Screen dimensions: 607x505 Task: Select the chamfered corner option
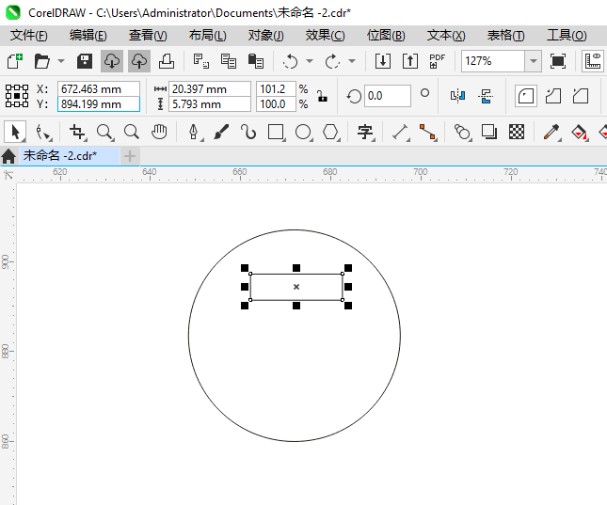(x=581, y=96)
